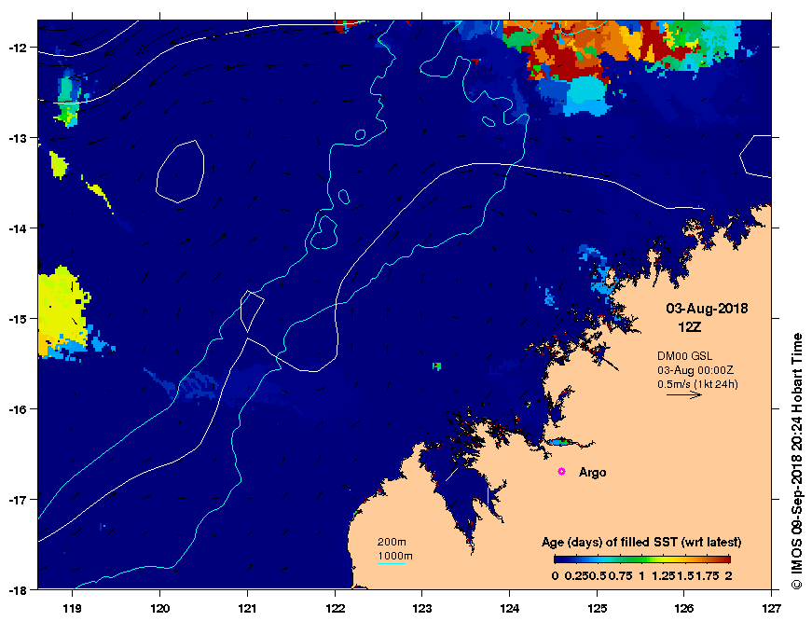Click the '127' longitude axis label
The width and height of the screenshot is (812, 621).
click(771, 609)
